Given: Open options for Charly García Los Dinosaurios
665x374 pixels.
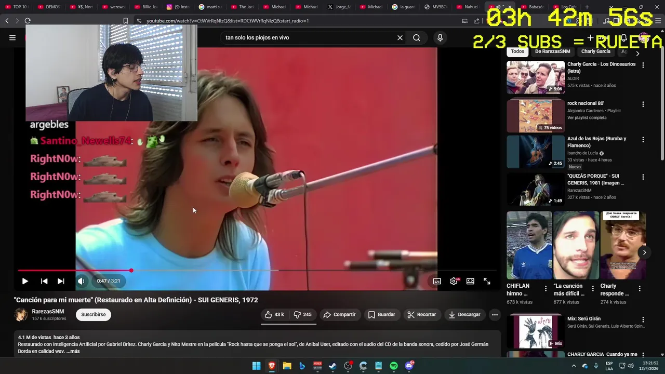Looking at the screenshot, I should 643,65.
